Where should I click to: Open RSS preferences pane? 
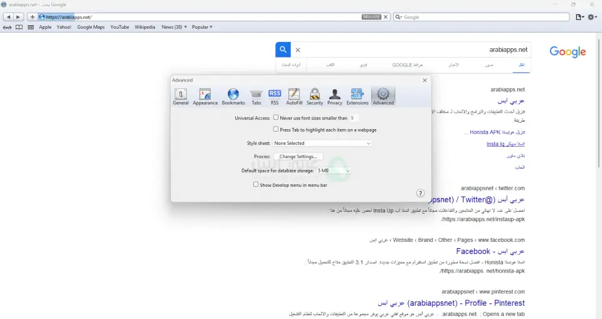point(275,97)
